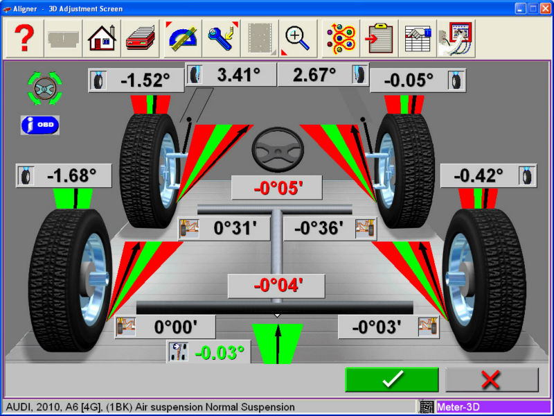554x416 pixels.
Task: Click the right caster tire icon by 2.67°
Action: tap(359, 75)
